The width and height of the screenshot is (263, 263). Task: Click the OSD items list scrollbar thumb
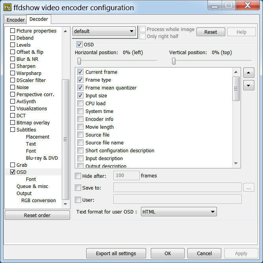[x=236, y=89]
